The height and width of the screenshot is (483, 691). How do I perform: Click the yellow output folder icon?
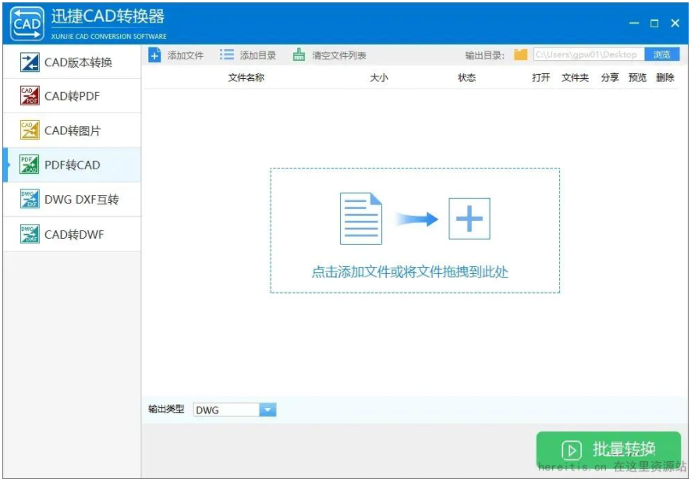(520, 55)
